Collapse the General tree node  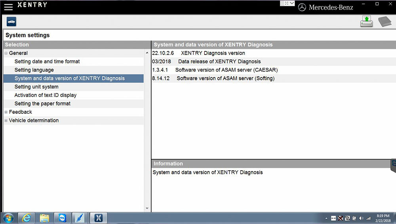[6, 53]
